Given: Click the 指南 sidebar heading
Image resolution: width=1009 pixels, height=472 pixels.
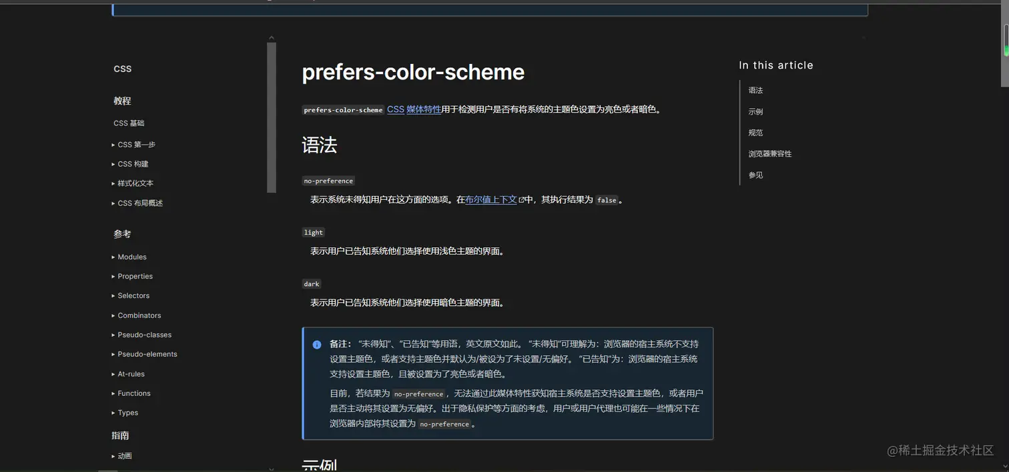Looking at the screenshot, I should point(120,436).
